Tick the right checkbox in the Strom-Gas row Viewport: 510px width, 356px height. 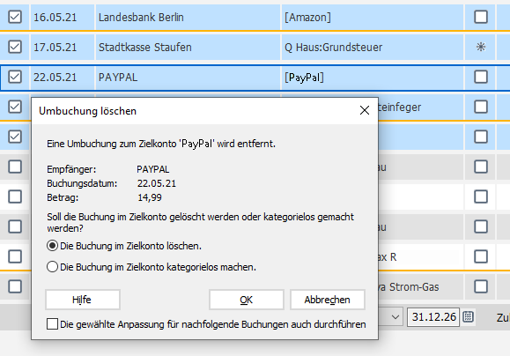pyautogui.click(x=481, y=286)
